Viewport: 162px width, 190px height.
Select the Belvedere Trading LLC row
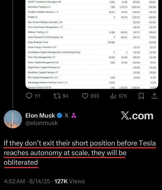[92, 7]
